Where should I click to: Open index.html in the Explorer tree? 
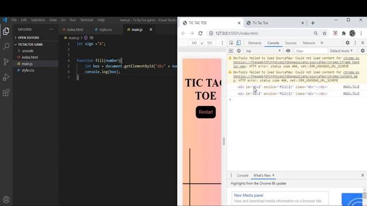(x=29, y=57)
